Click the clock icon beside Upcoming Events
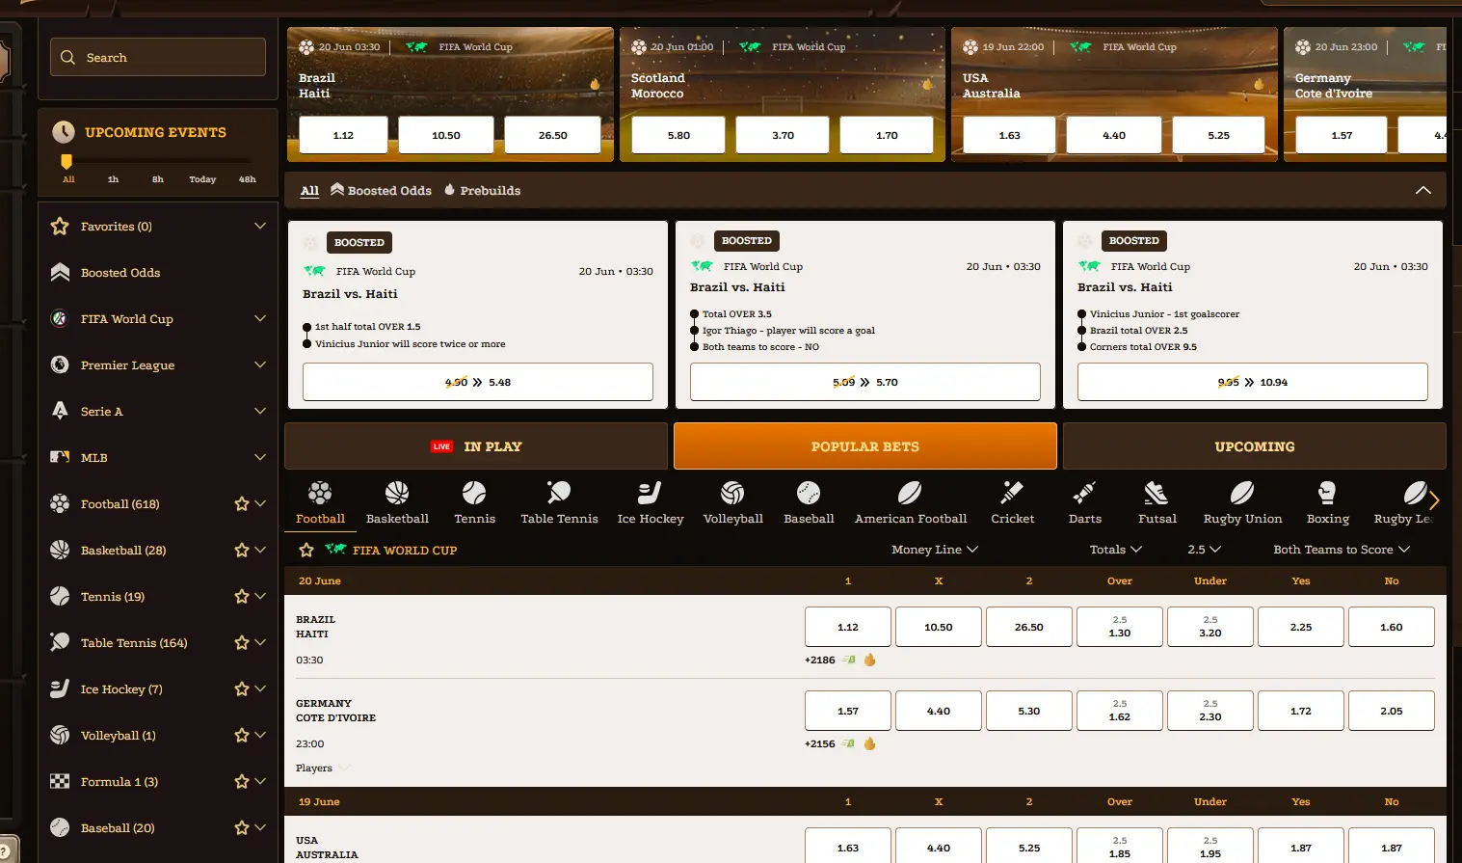Image resolution: width=1462 pixels, height=863 pixels. [64, 132]
